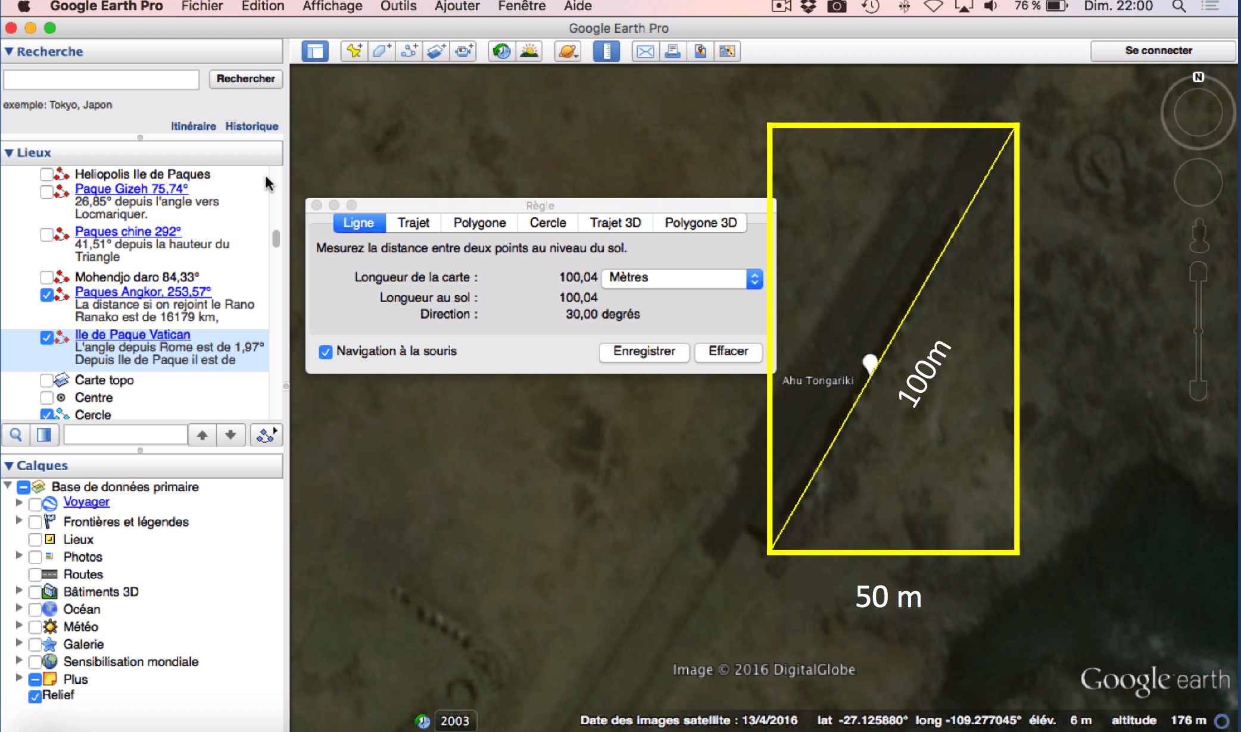Switch to the Cercle ruler tab
This screenshot has width=1241, height=732.
[548, 223]
